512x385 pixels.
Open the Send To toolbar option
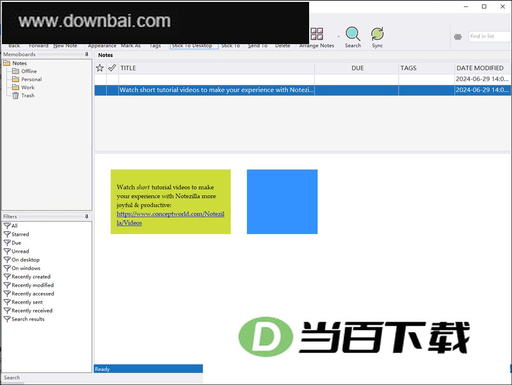coord(258,45)
